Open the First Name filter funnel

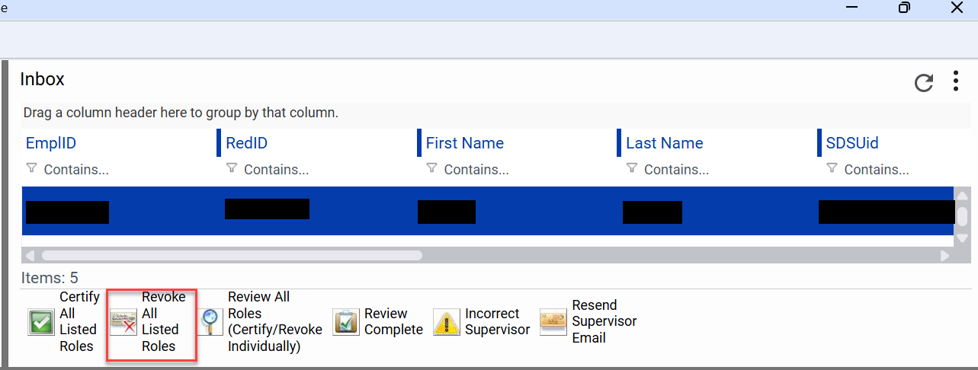point(431,168)
